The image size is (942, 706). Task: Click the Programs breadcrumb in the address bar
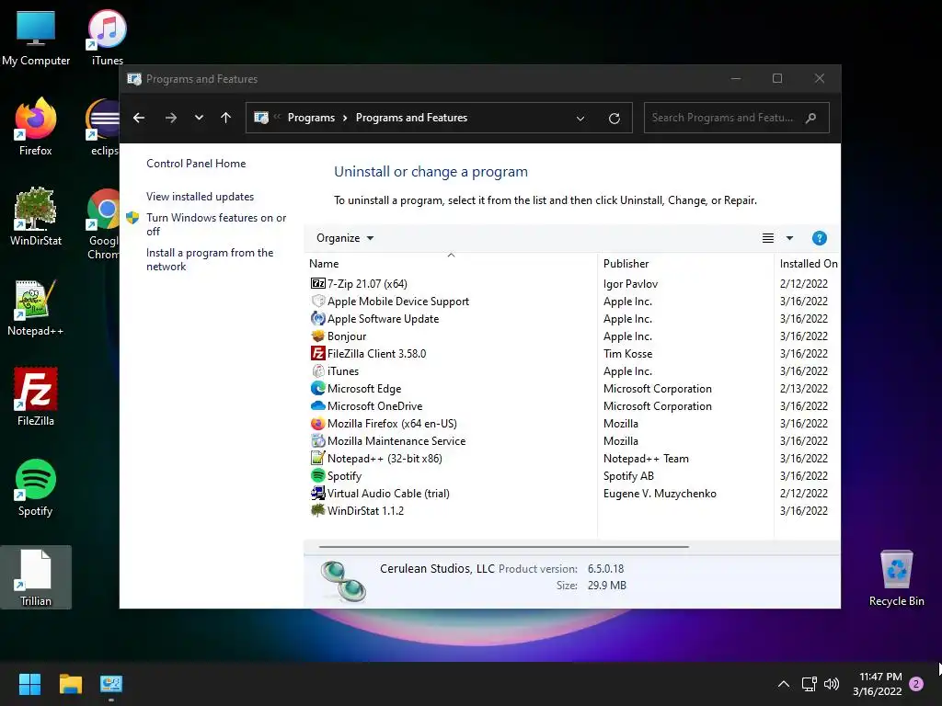311,118
